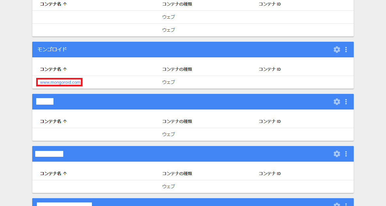Click sort arrow beside コンテナ名 in topmost table
This screenshot has height=206, width=386.
click(65, 4)
